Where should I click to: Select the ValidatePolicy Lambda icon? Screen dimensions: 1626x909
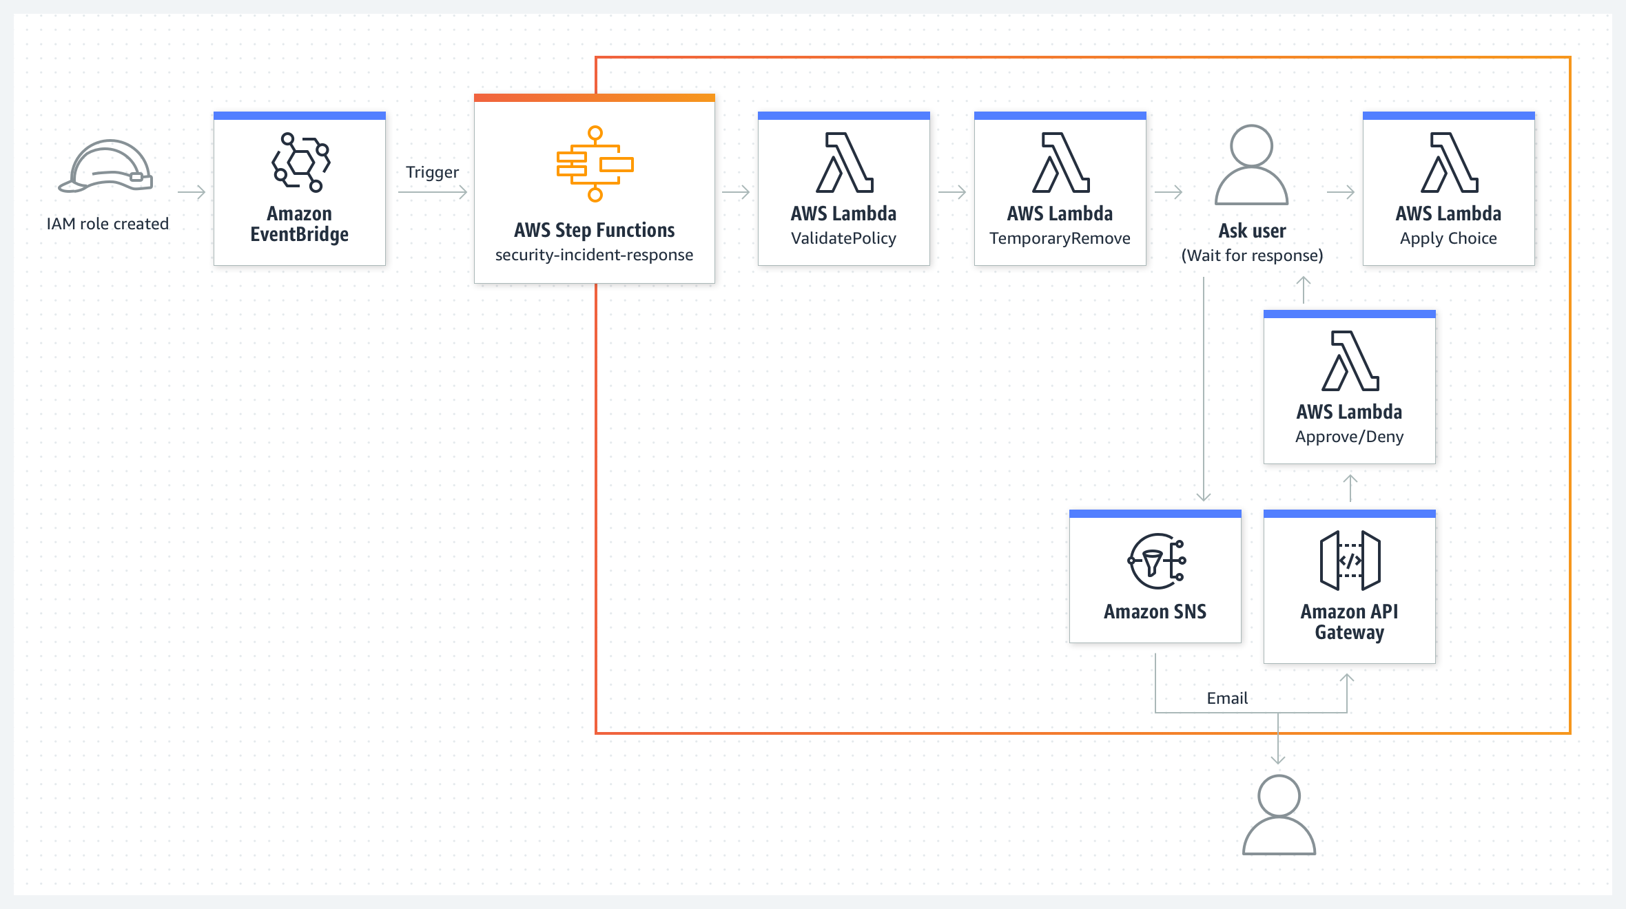[844, 163]
